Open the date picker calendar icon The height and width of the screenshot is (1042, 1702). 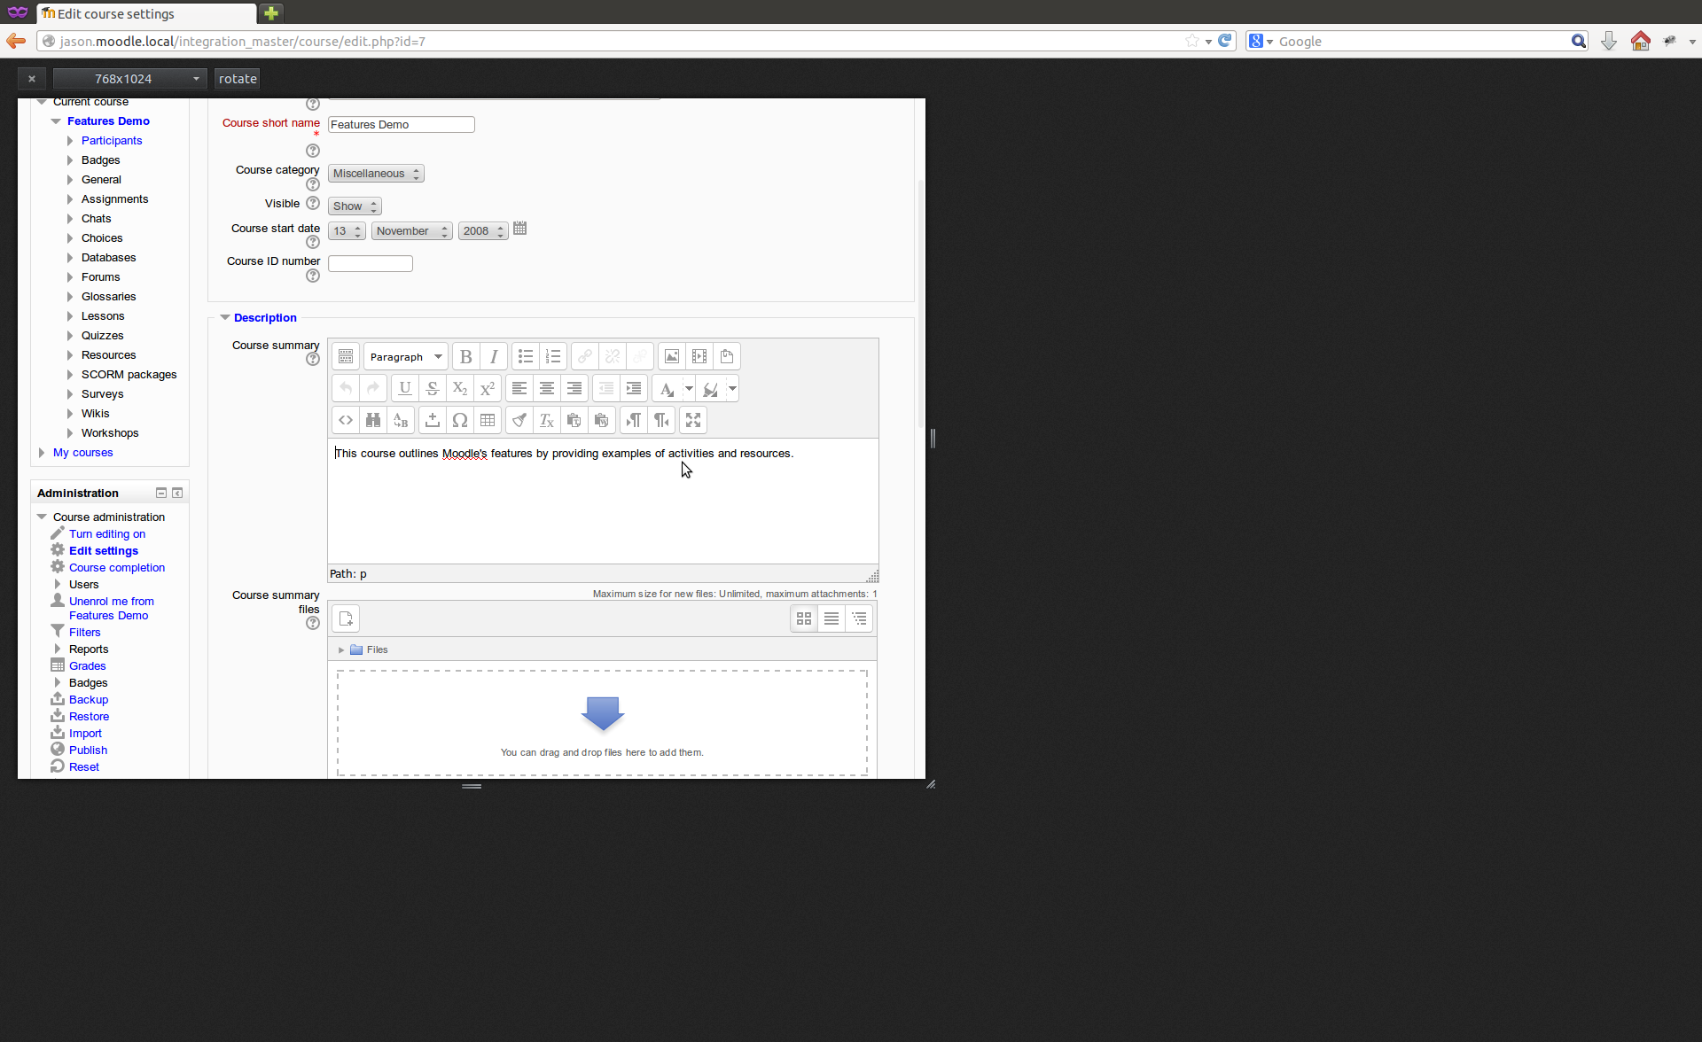[x=520, y=229]
